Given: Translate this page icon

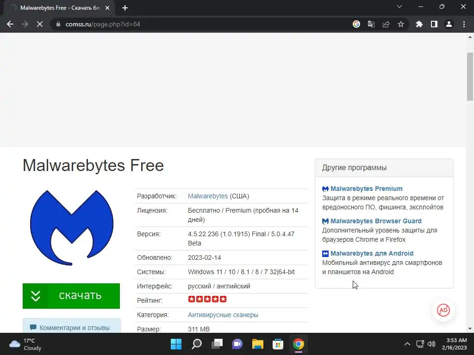Looking at the screenshot, I should (x=371, y=24).
